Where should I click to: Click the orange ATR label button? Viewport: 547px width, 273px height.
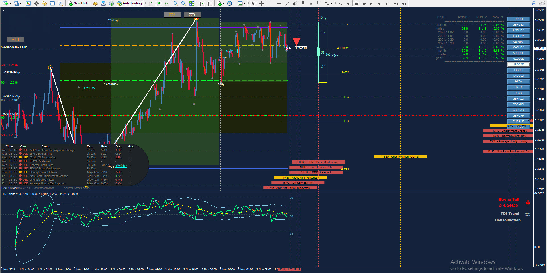[x=15, y=40]
